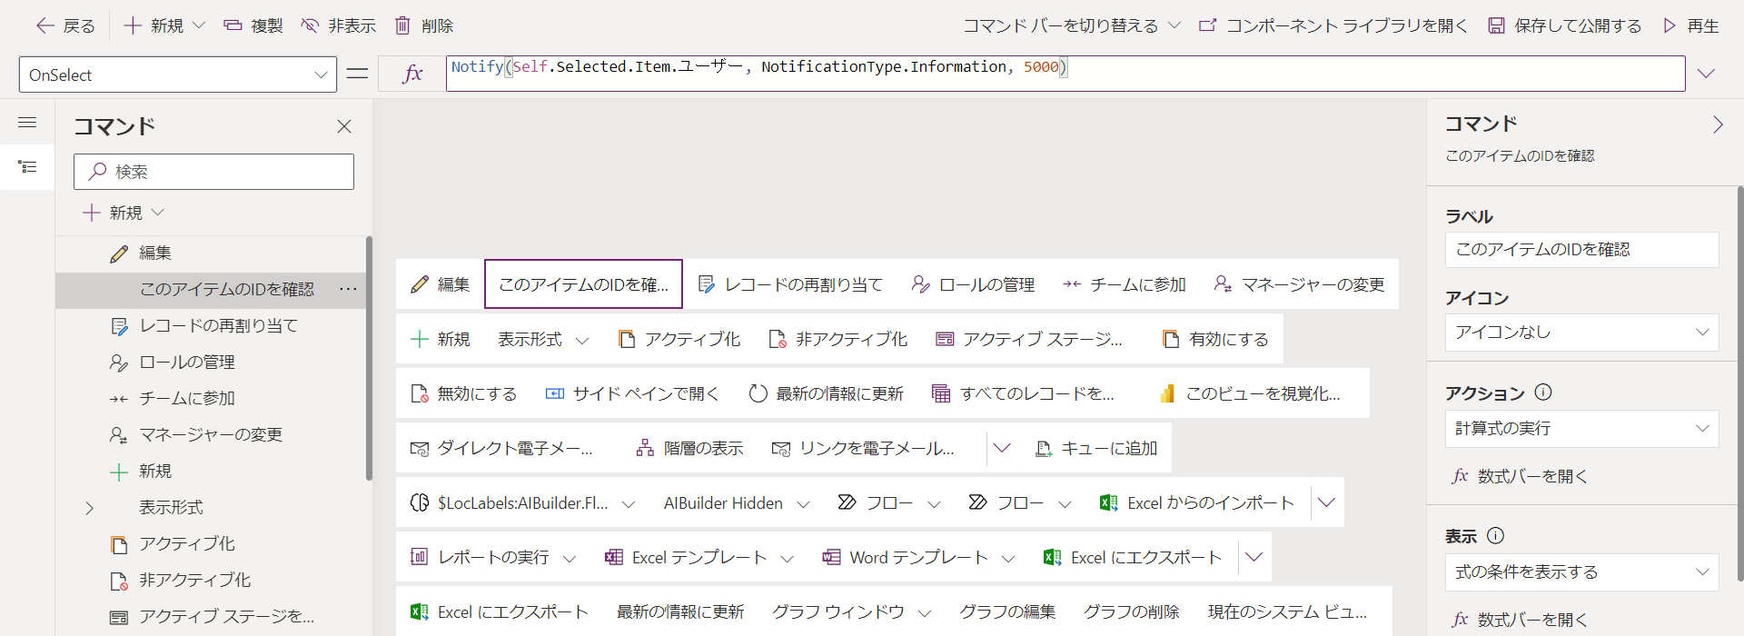
Task: Open the コマンド バーを切り替える dropdown
Action: (x=1174, y=25)
